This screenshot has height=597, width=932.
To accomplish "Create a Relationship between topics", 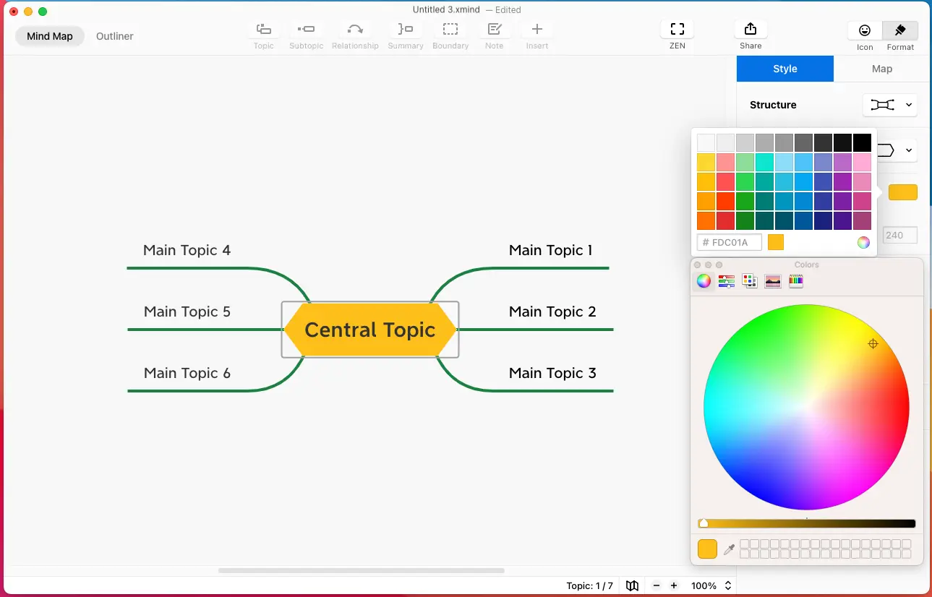I will point(354,33).
